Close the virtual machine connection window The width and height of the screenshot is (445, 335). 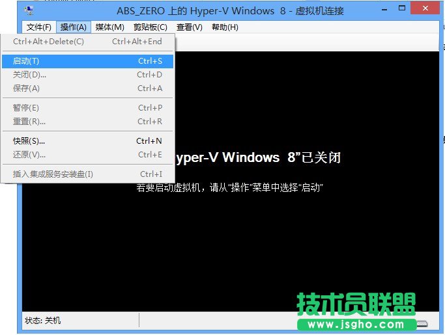click(x=425, y=8)
